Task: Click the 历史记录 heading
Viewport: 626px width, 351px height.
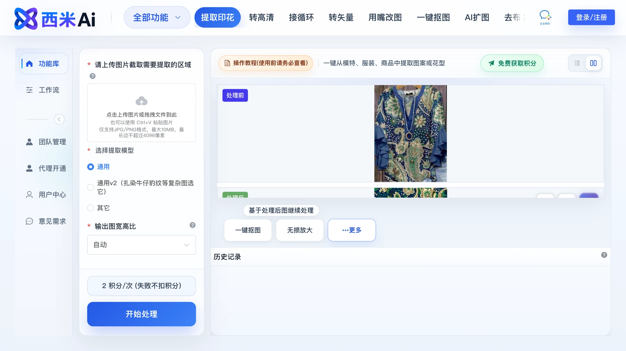Action: [x=227, y=257]
